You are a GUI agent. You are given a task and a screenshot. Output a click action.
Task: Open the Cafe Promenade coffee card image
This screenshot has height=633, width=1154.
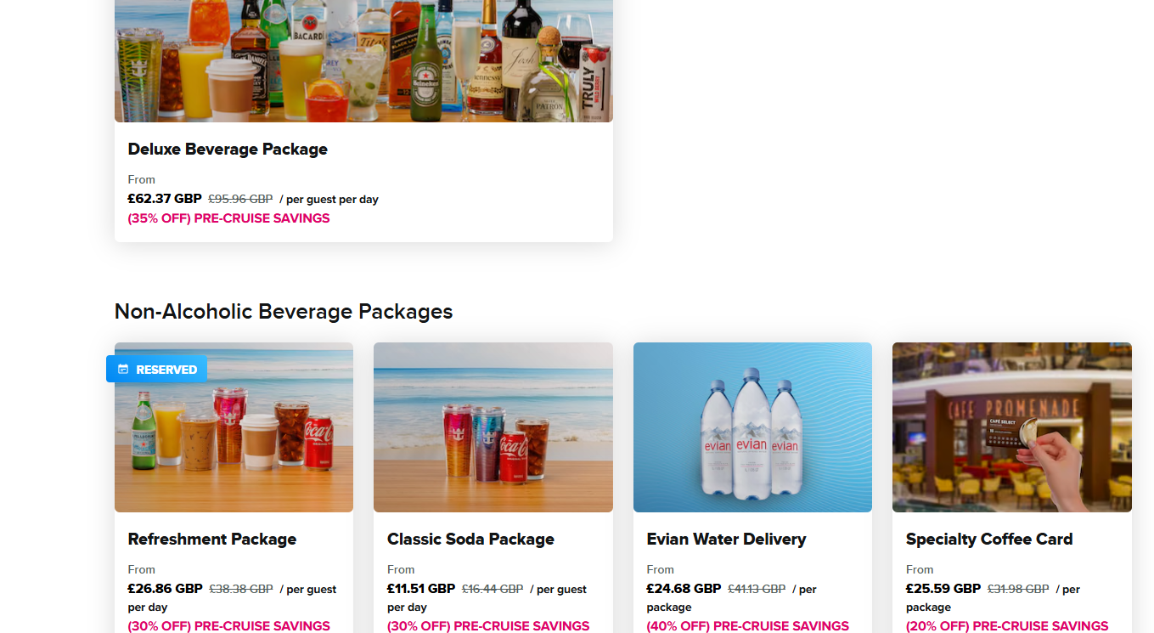point(1012,427)
